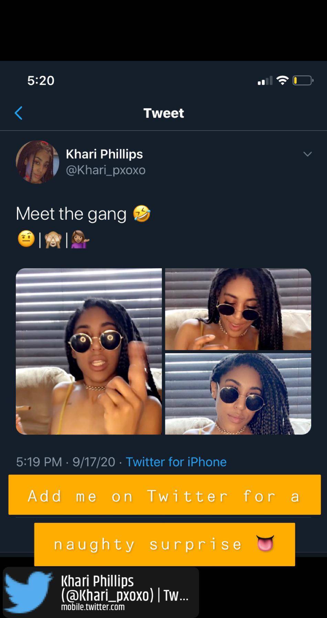Click the Khari Phillips display name
This screenshot has width=327, height=618.
(x=104, y=154)
